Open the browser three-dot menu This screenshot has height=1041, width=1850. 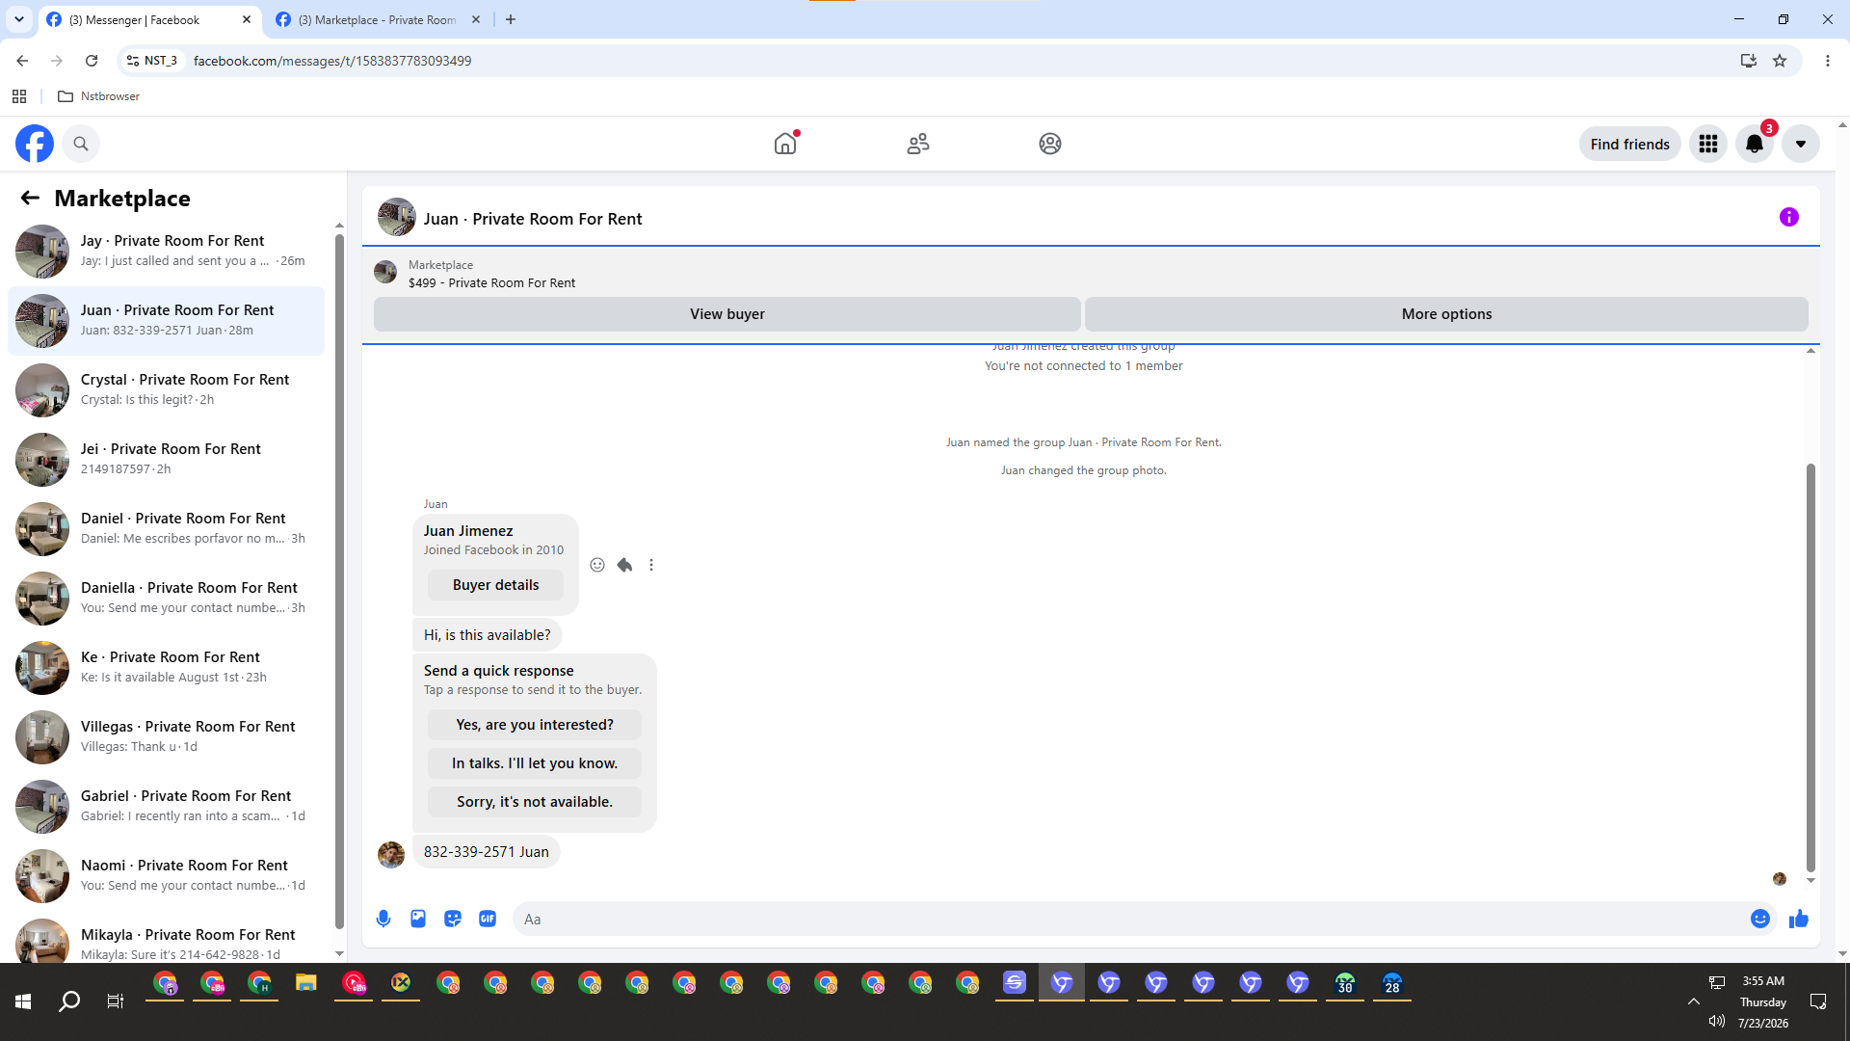click(x=1828, y=61)
